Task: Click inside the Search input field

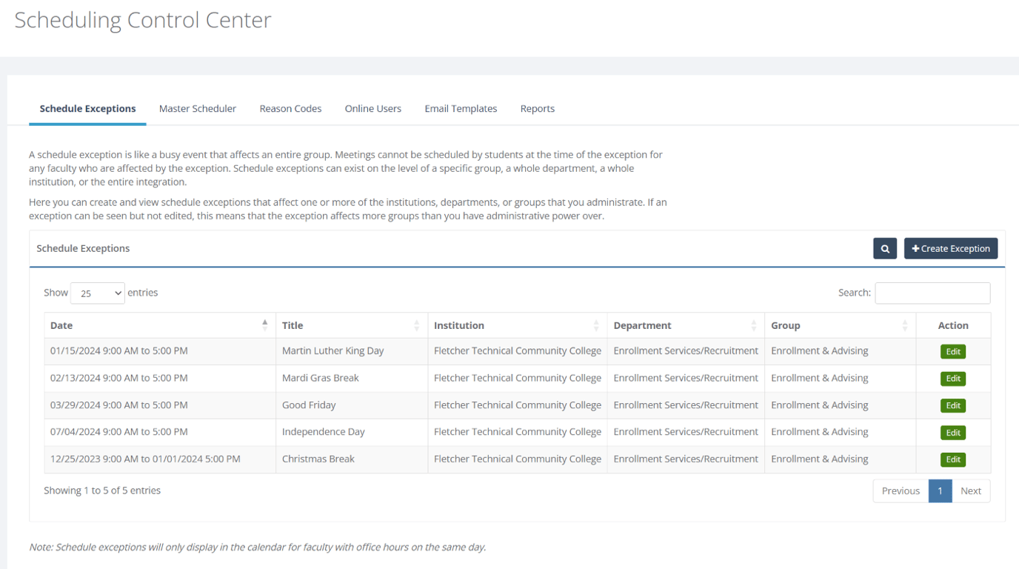Action: [932, 293]
